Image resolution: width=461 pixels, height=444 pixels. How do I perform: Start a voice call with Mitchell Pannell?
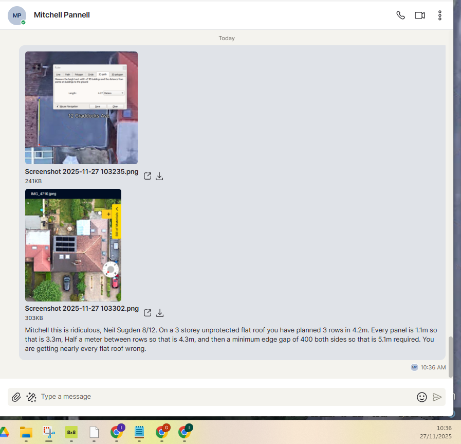(x=400, y=15)
